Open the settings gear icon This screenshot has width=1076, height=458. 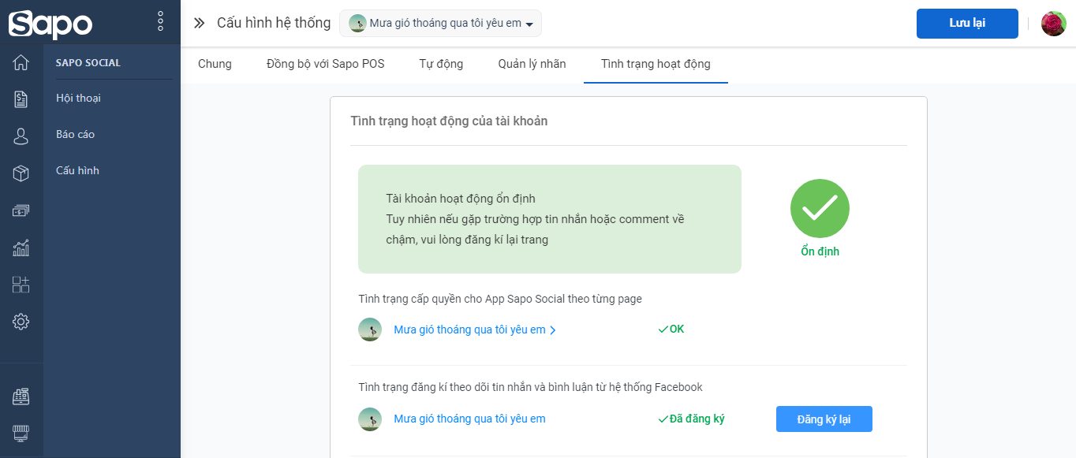tap(21, 322)
